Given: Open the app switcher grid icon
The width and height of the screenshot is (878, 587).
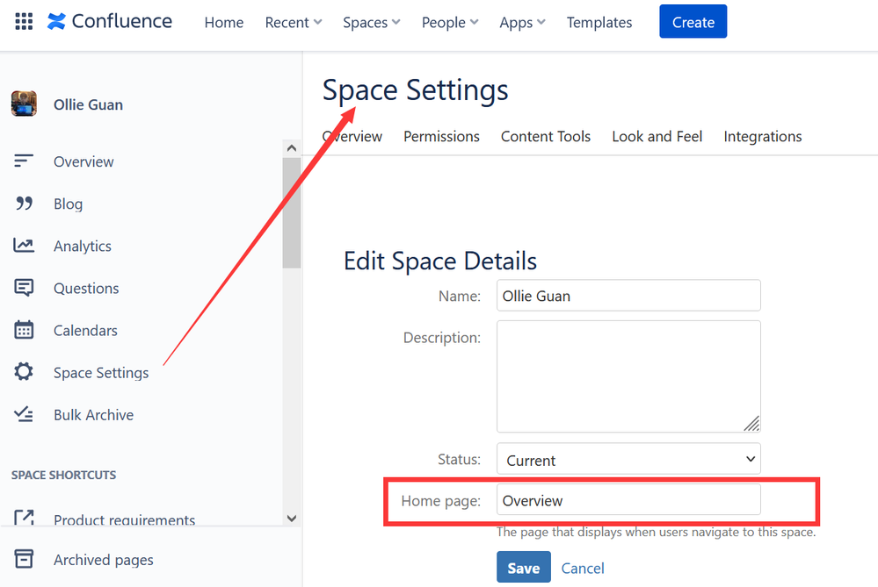Looking at the screenshot, I should [x=24, y=21].
